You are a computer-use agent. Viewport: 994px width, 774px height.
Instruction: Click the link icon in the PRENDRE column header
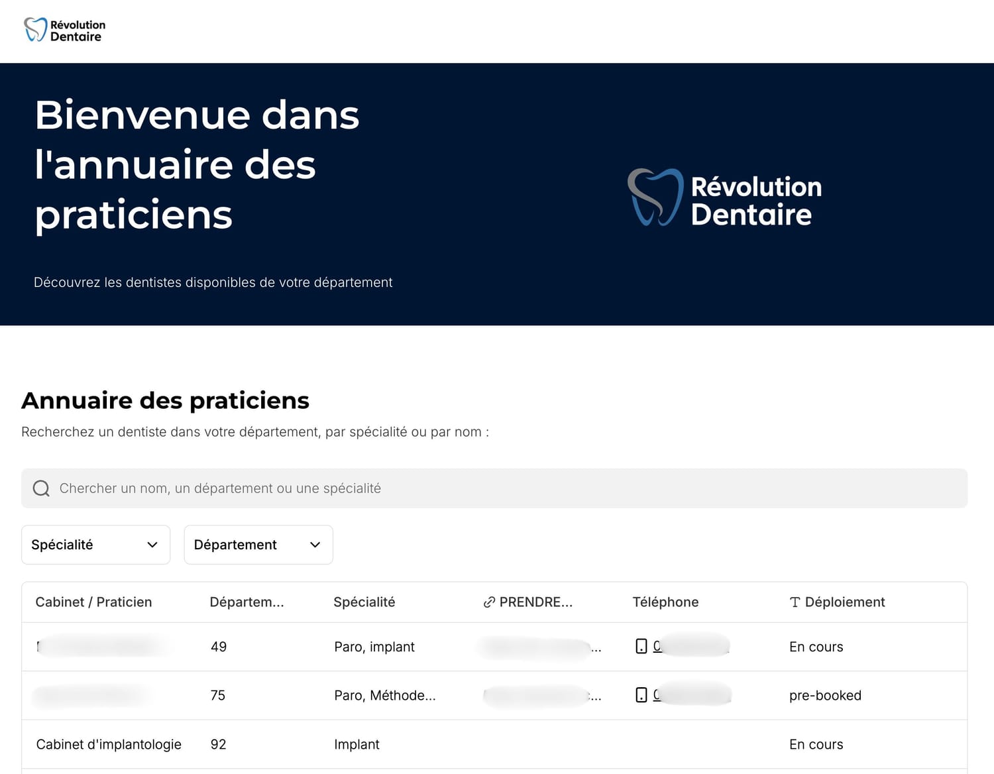pos(489,602)
